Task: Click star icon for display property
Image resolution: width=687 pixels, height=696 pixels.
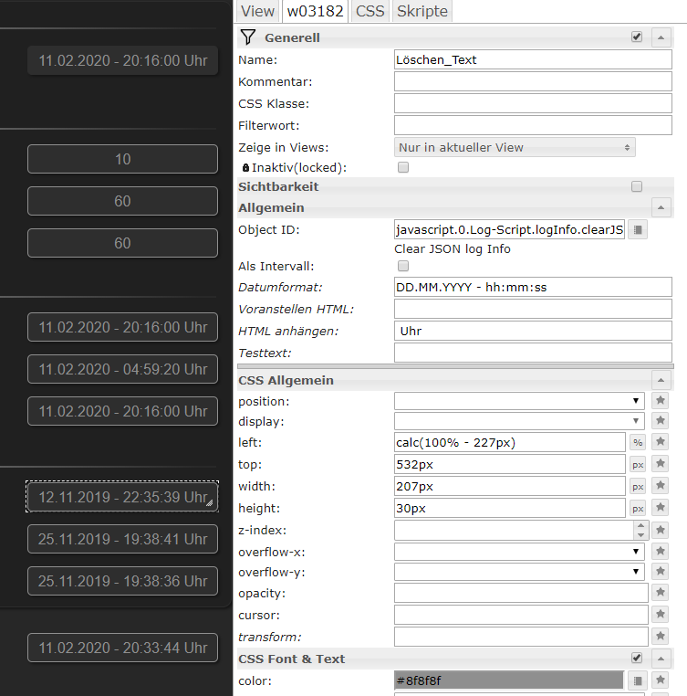Action: (660, 420)
